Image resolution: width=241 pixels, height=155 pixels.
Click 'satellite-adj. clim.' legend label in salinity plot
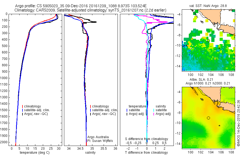pos(105,110)
